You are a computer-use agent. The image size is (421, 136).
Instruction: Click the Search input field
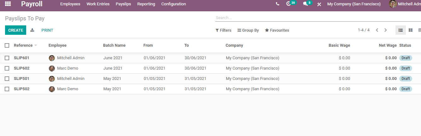pos(318,18)
